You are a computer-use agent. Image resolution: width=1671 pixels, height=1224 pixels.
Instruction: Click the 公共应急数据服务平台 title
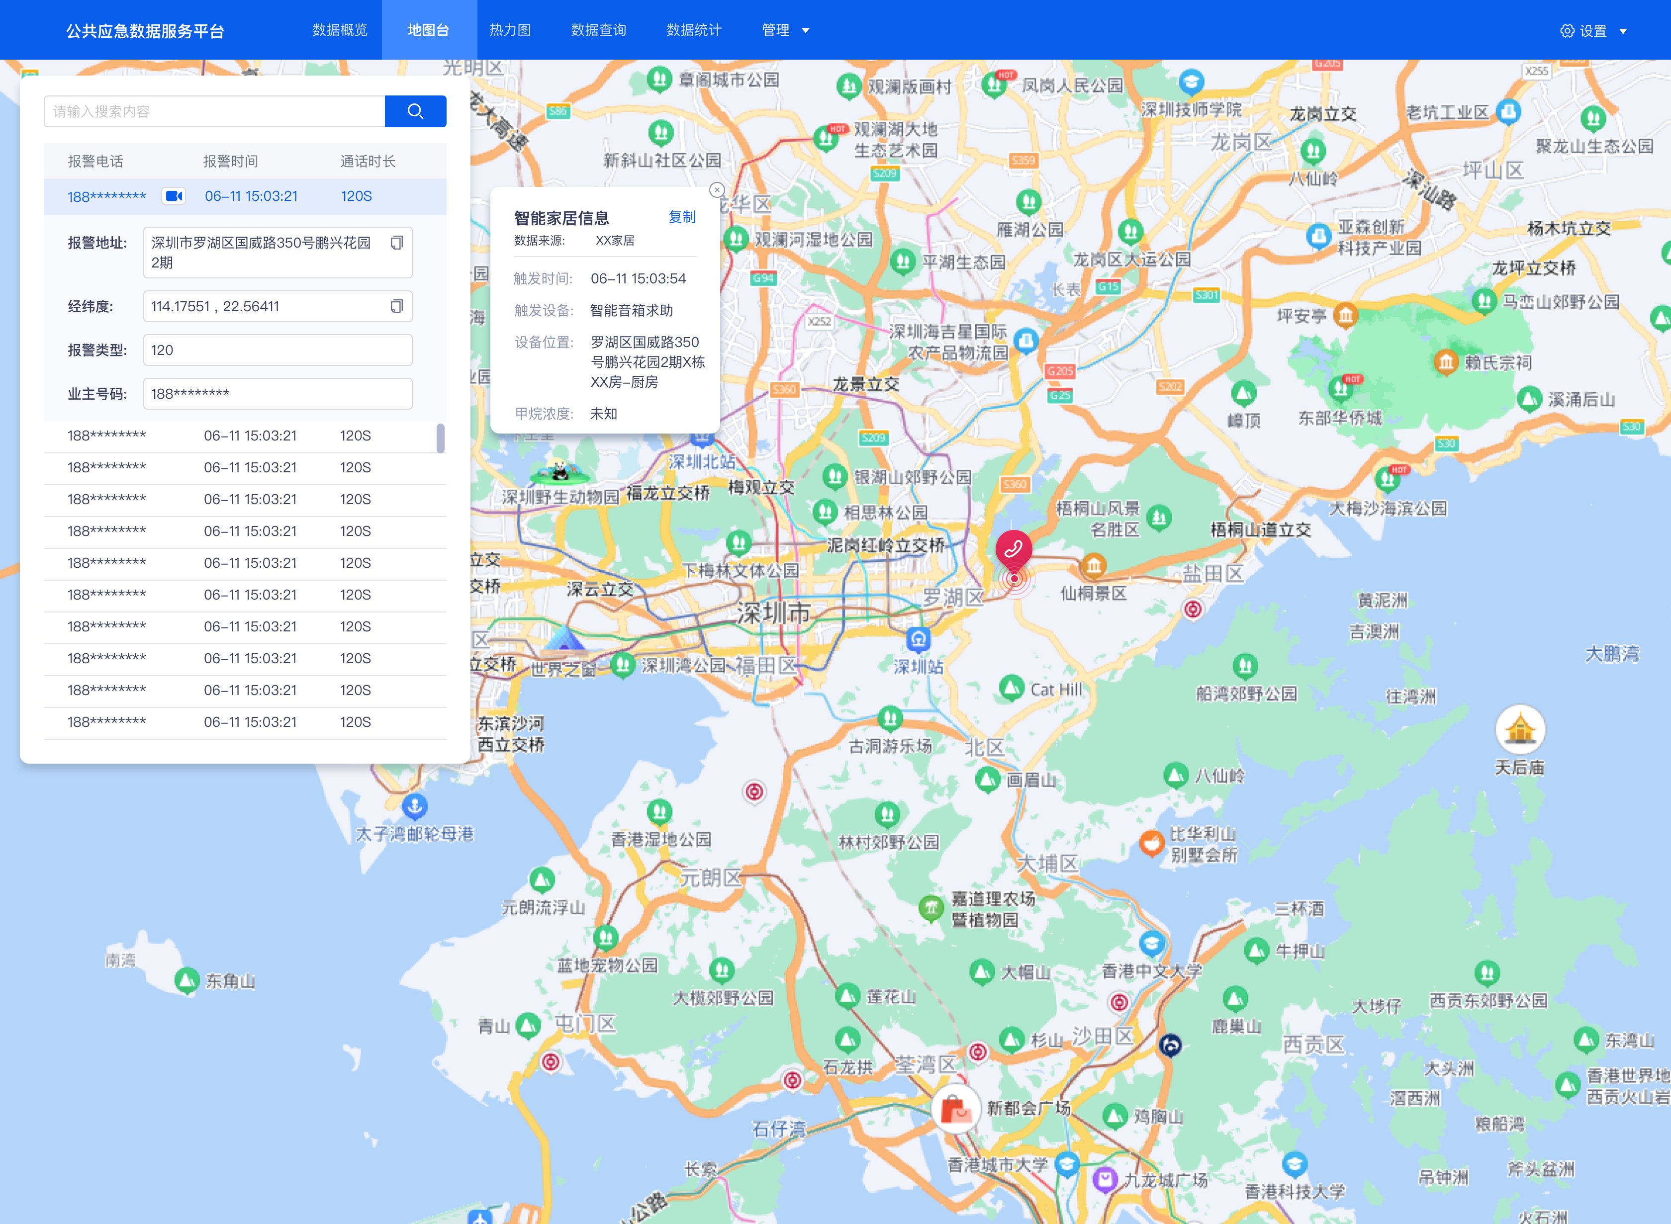point(145,31)
